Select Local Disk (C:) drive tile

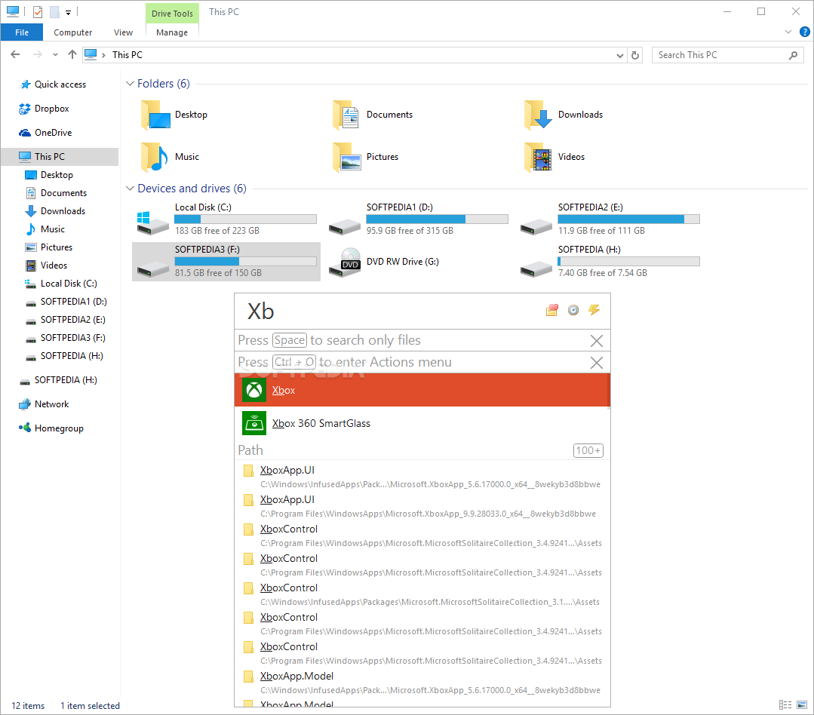click(x=226, y=219)
